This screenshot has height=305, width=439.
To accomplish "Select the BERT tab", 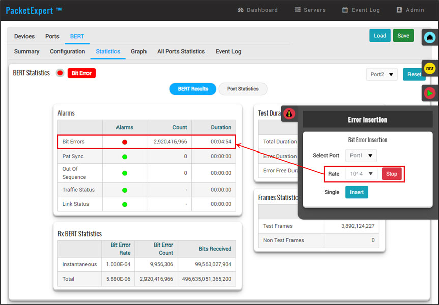I will point(77,36).
